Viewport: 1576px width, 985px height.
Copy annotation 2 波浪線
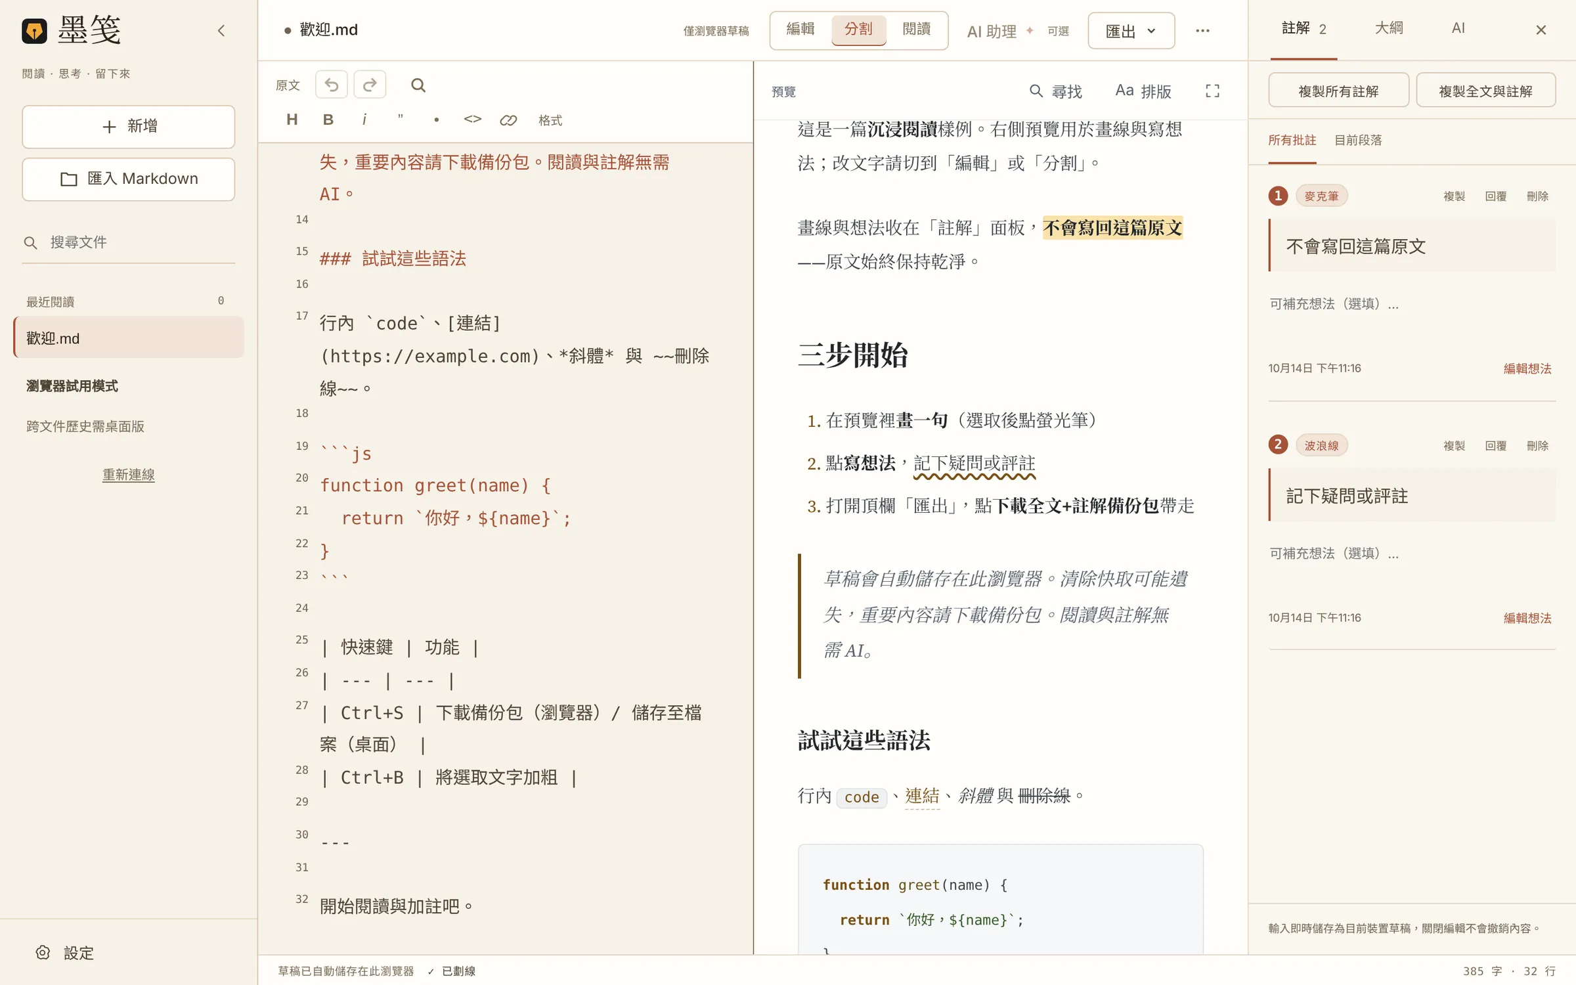coord(1454,446)
